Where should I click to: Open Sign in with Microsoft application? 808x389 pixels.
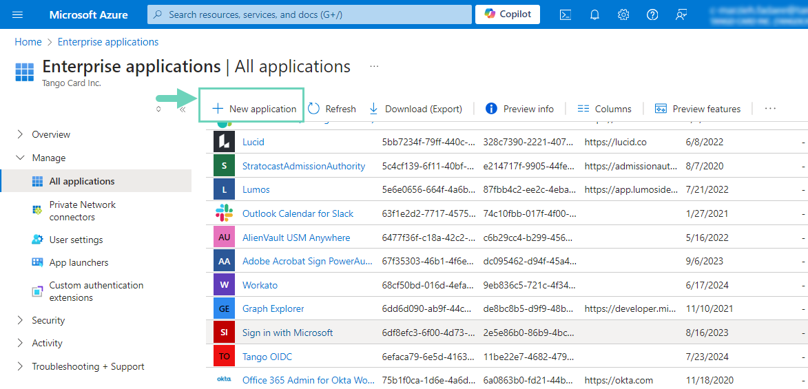287,333
